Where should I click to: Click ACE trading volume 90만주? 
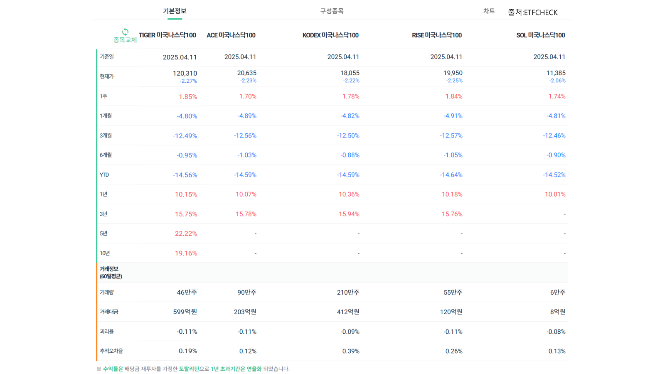[247, 293]
